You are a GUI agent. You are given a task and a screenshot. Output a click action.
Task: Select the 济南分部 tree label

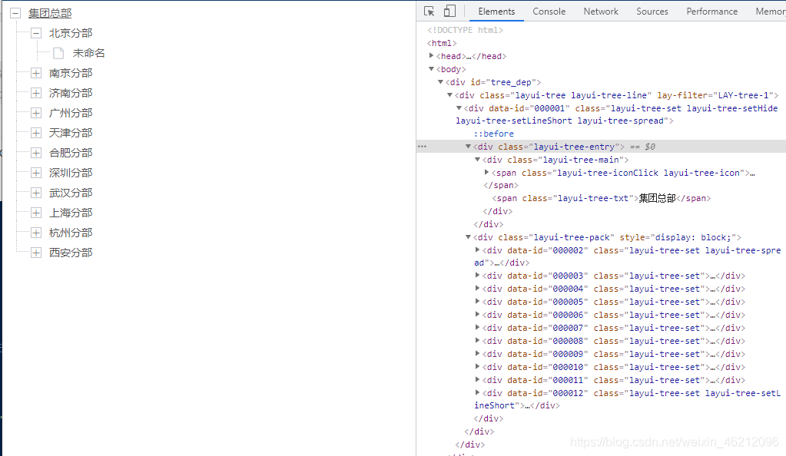[71, 93]
